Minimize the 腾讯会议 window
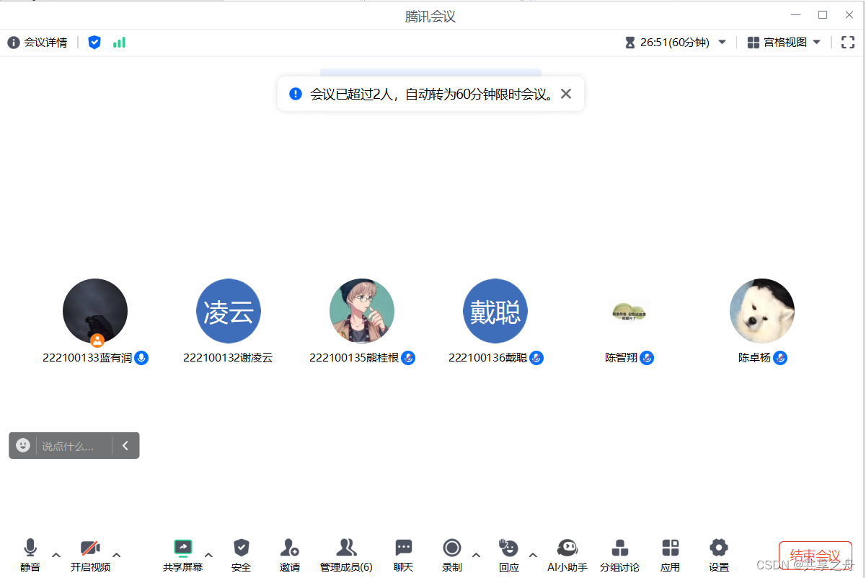 click(x=795, y=14)
